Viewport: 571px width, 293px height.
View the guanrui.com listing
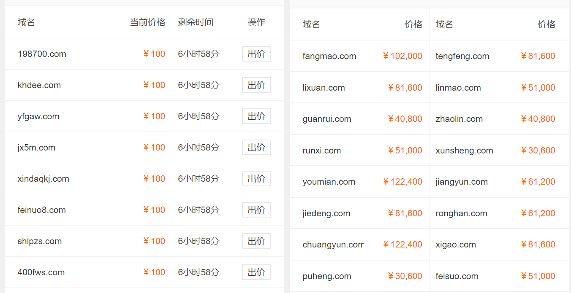[327, 119]
